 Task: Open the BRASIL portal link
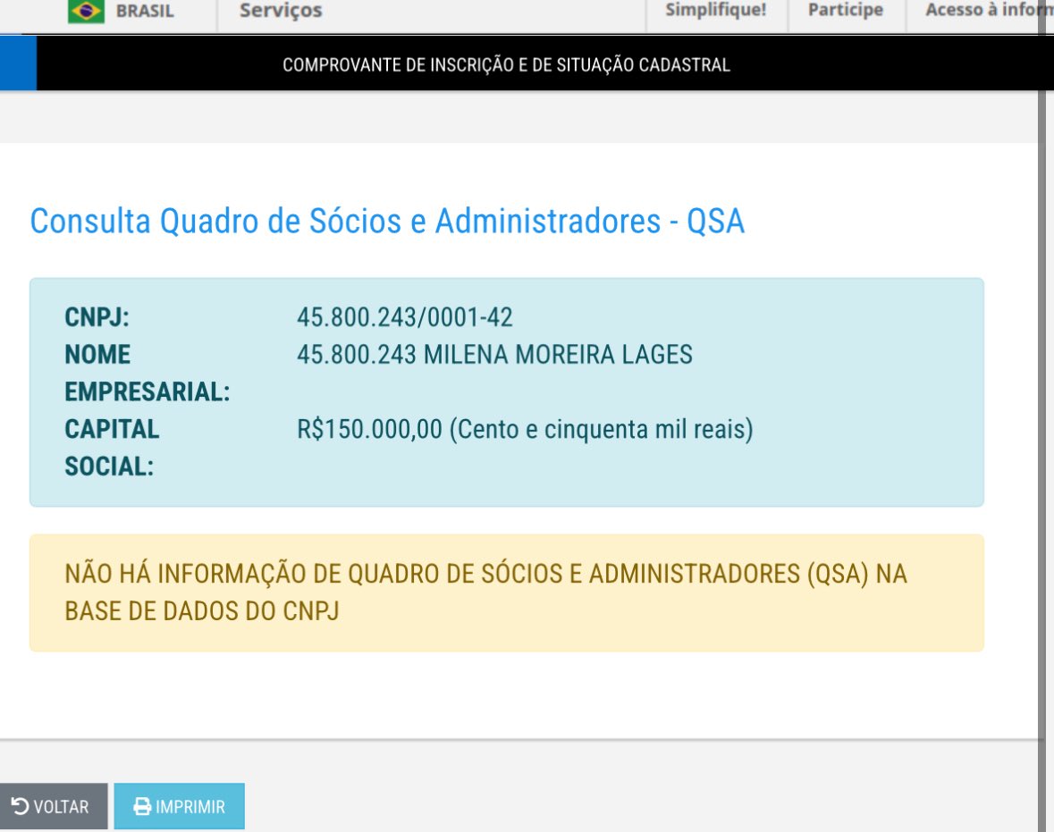tap(145, 11)
